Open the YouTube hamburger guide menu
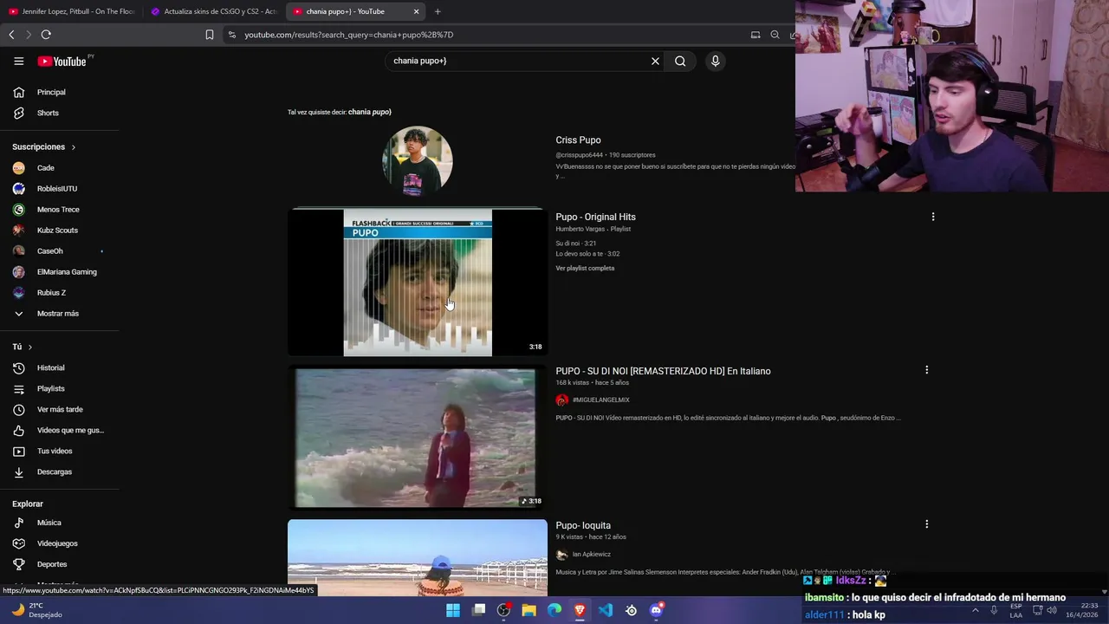The image size is (1109, 624). pos(18,61)
